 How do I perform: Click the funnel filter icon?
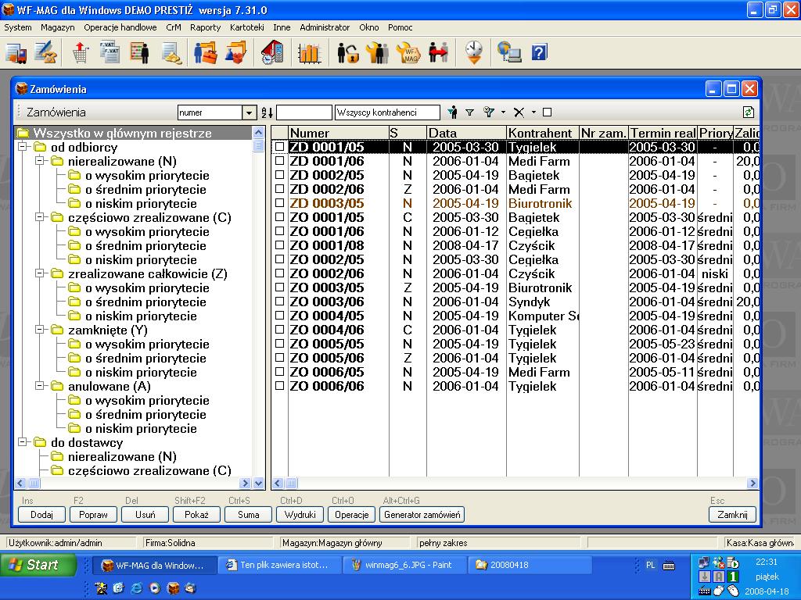(x=470, y=112)
